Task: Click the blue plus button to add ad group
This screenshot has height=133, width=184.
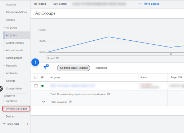Action: (35, 62)
